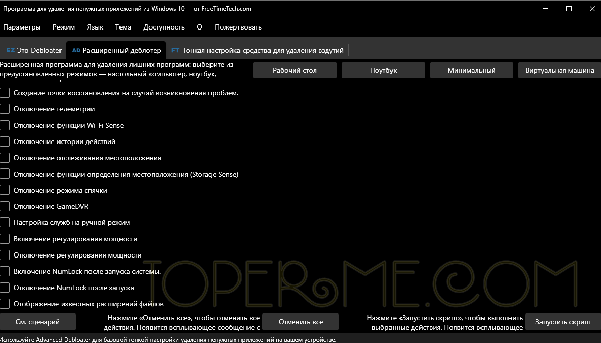This screenshot has width=601, height=343.
Task: Open the Параметры menu
Action: [x=21, y=27]
